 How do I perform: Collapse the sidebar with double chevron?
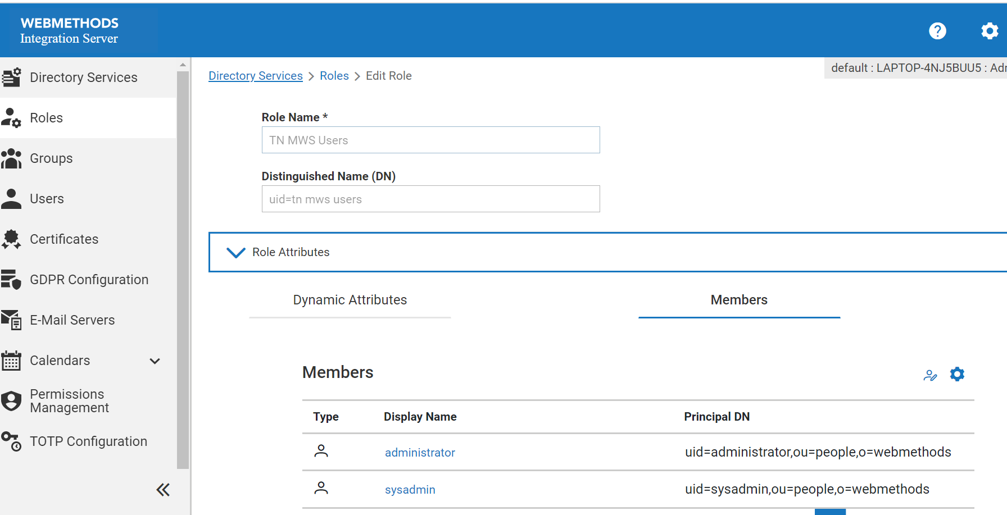pos(163,490)
